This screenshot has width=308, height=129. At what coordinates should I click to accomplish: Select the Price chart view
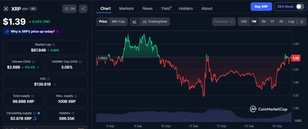coord(103,22)
